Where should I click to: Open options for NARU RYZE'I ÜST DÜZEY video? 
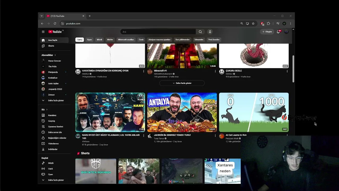click(x=144, y=136)
